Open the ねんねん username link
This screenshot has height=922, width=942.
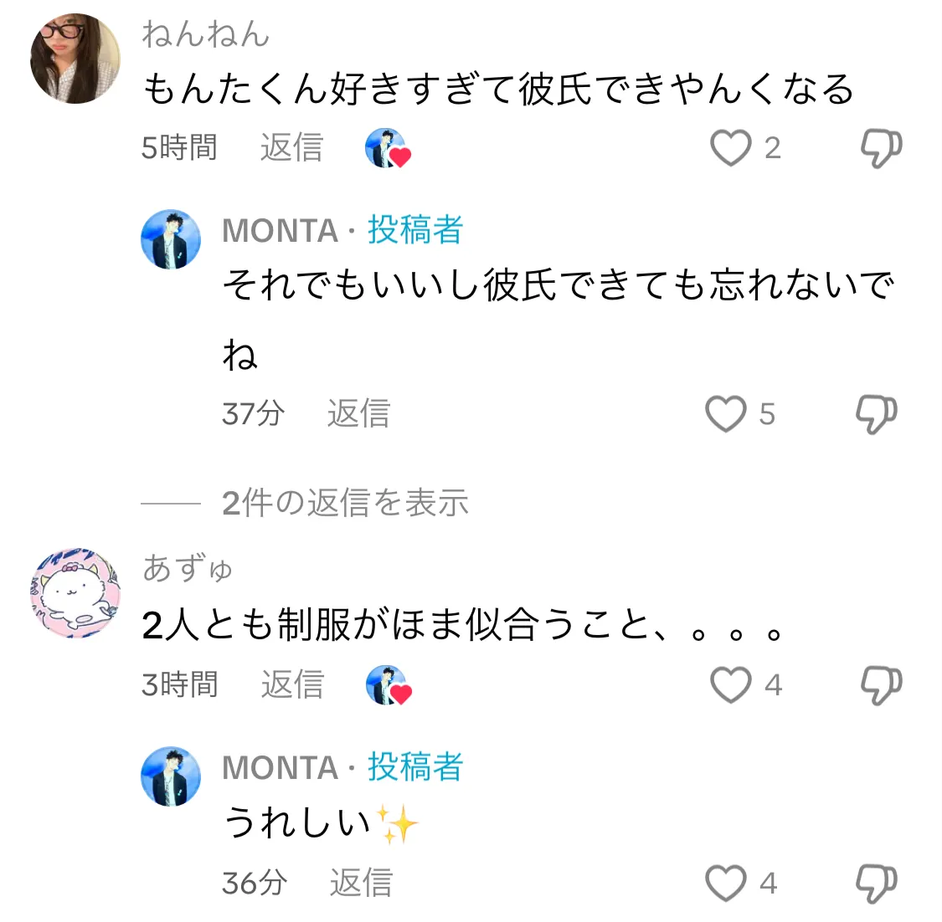coord(205,33)
